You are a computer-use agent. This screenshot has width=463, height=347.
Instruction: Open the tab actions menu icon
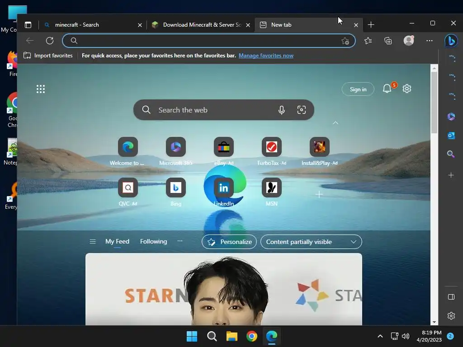(28, 25)
